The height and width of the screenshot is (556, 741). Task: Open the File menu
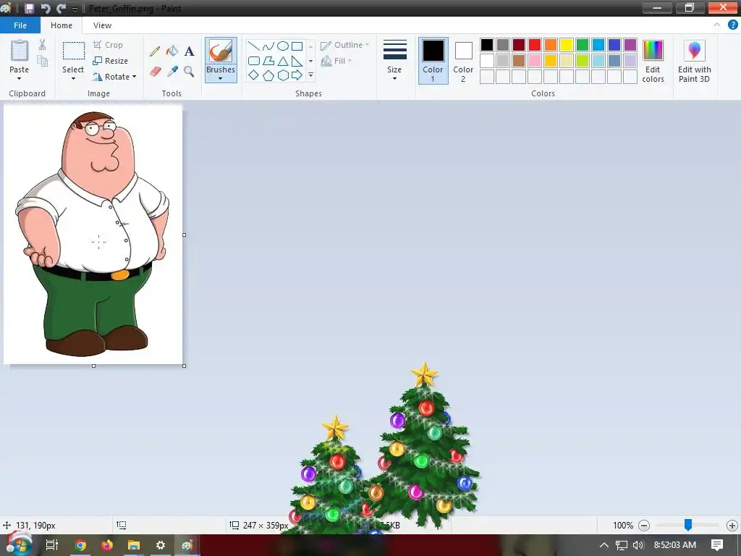tap(20, 25)
